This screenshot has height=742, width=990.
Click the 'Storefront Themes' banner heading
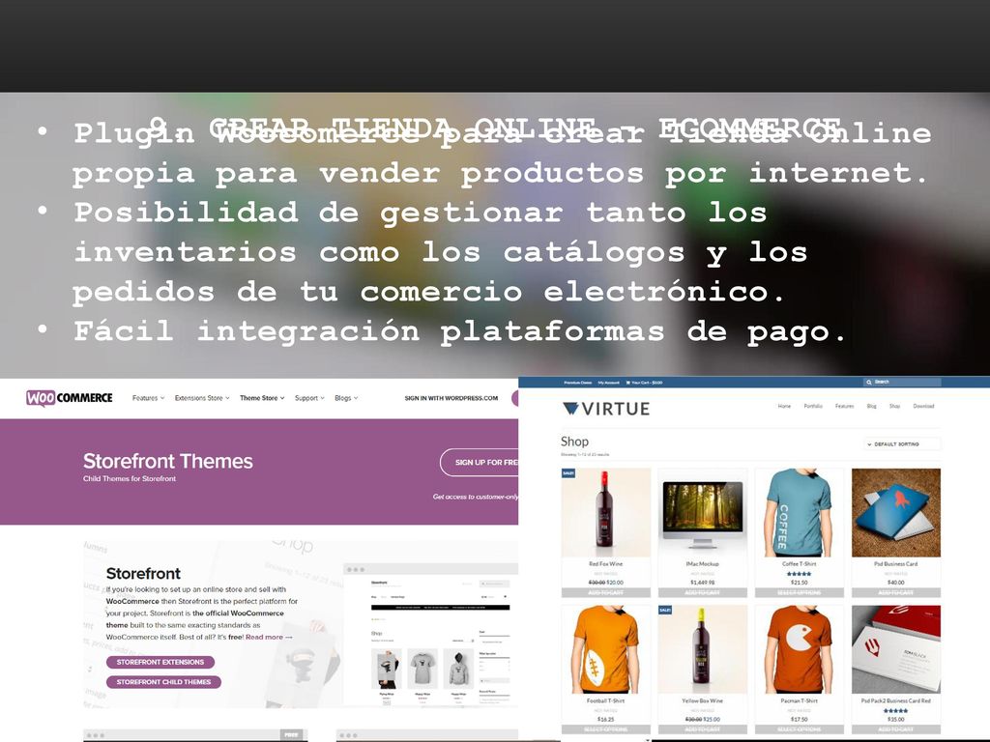[x=168, y=461]
